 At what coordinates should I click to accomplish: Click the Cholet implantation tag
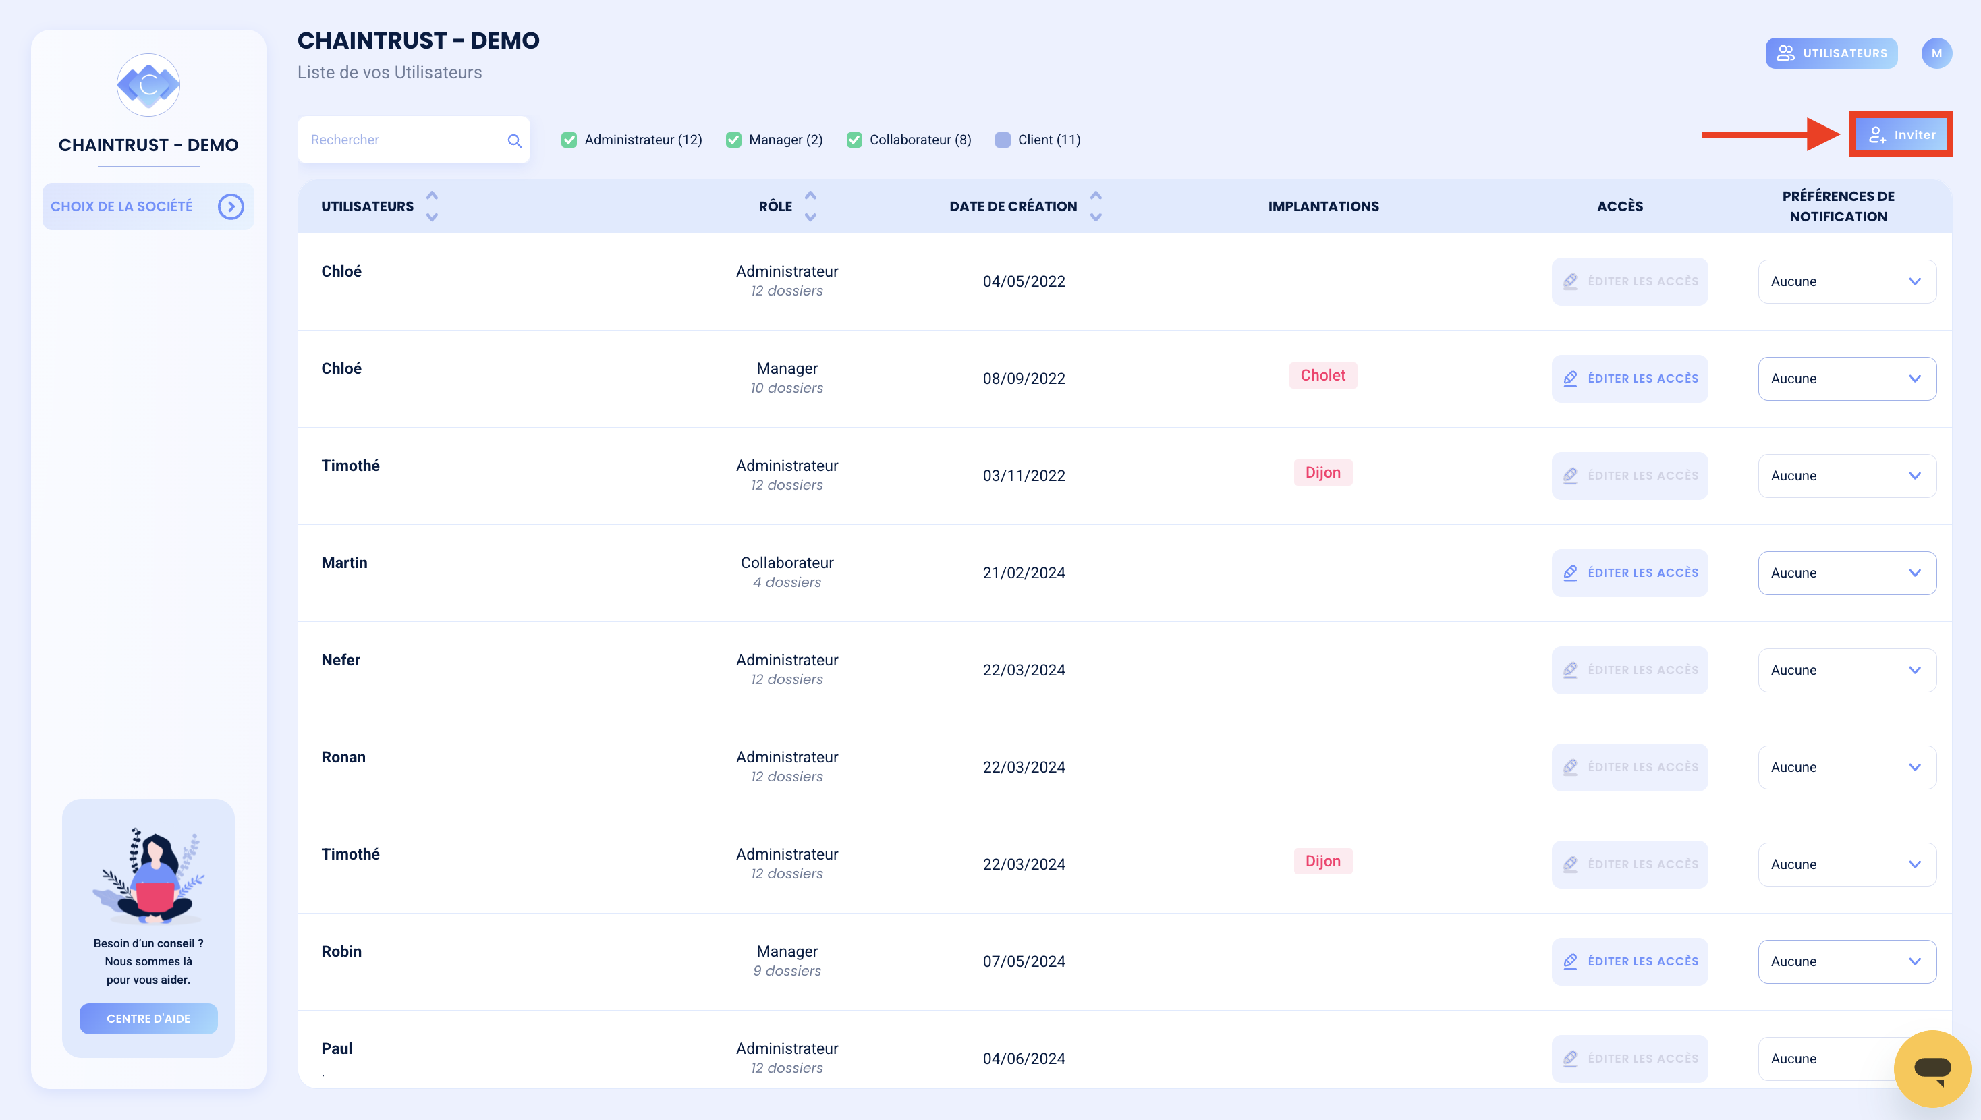(x=1322, y=375)
